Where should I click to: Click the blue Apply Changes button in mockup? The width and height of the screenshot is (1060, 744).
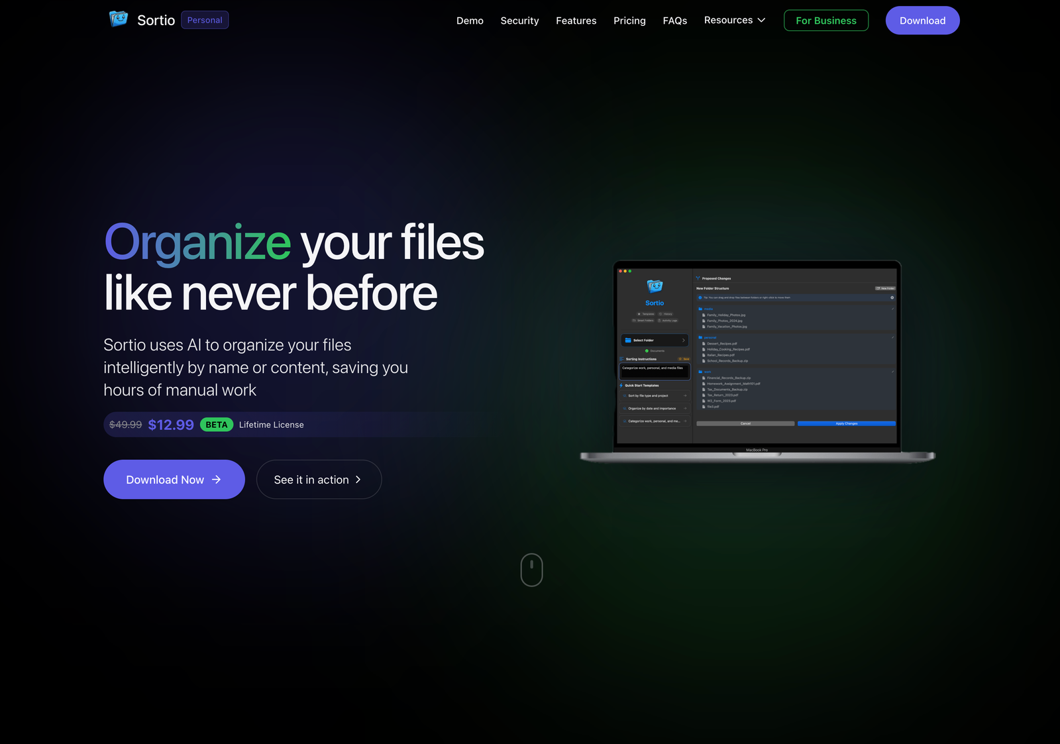(846, 423)
